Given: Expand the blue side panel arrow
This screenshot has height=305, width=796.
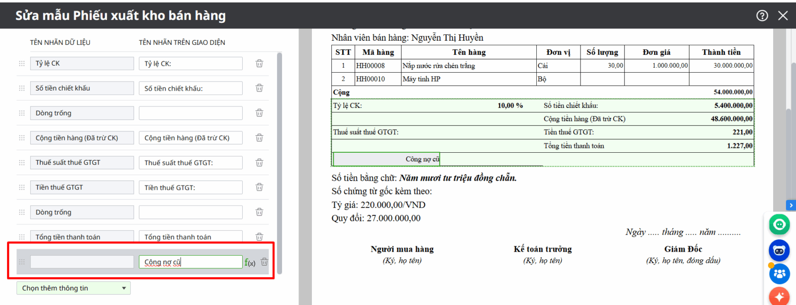Looking at the screenshot, I should point(791,205).
